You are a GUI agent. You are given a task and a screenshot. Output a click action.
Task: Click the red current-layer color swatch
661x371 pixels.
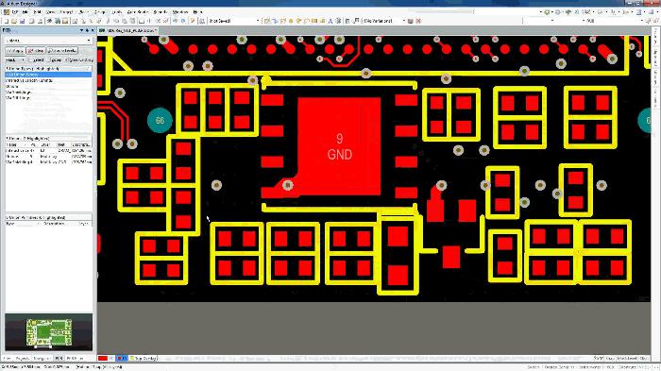pyautogui.click(x=103, y=359)
